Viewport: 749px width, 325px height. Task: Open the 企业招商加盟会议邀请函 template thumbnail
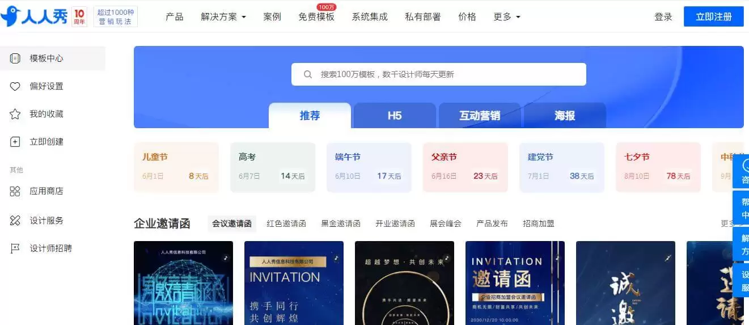coord(515,283)
